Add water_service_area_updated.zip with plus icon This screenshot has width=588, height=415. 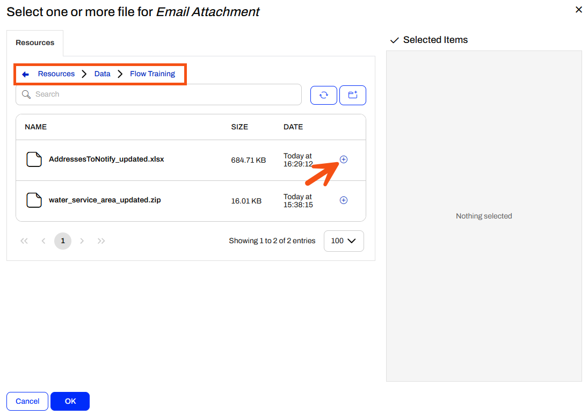coord(344,200)
